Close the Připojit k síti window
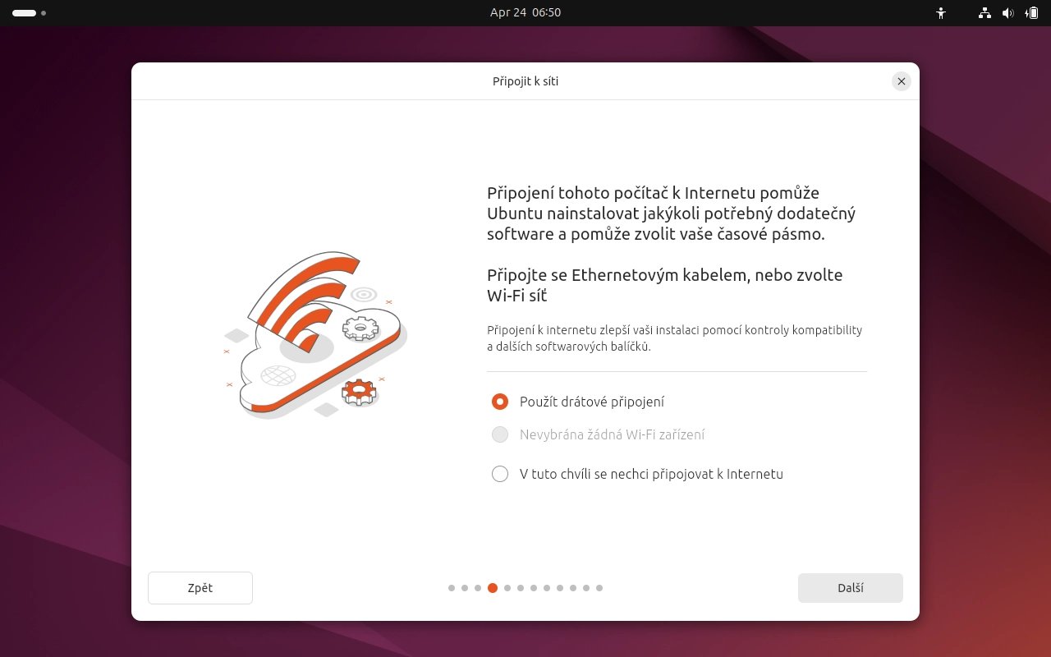This screenshot has width=1051, height=657. point(902,81)
